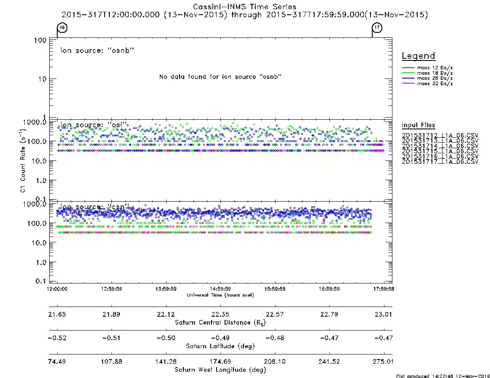The height and width of the screenshot is (378, 490).
Task: Select file 201531712_L1A_06.CSV
Action: (440, 136)
